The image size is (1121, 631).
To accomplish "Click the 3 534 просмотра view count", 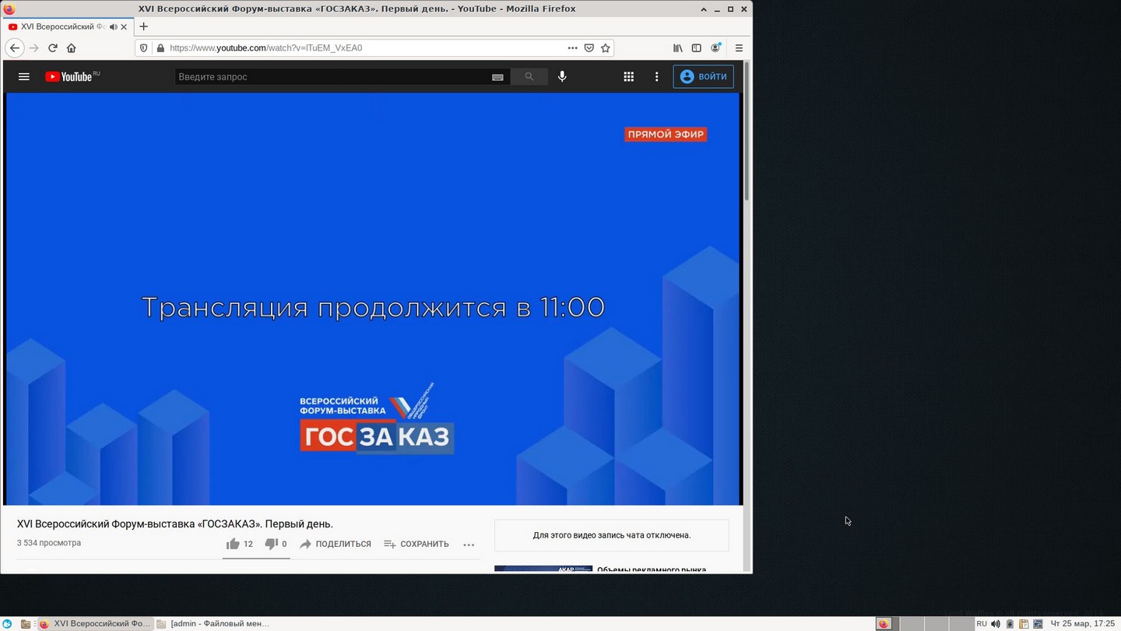I will 49,543.
